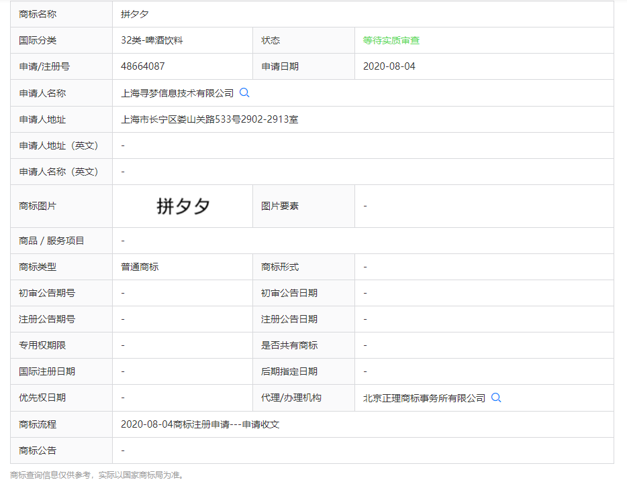
Task: Click the 拼夕夕 trademark image
Action: tap(183, 206)
